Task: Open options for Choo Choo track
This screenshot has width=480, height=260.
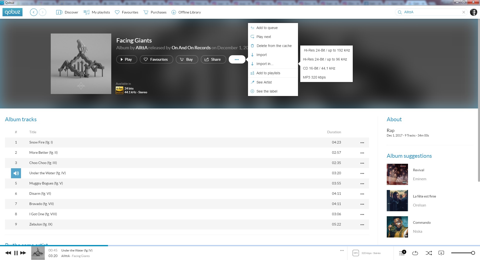Action: pyautogui.click(x=362, y=163)
